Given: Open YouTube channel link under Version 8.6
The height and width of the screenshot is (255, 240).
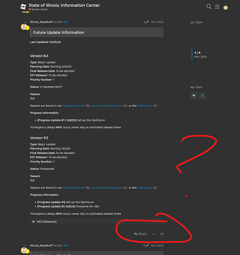Looking at the screenshot, I should [73, 106].
